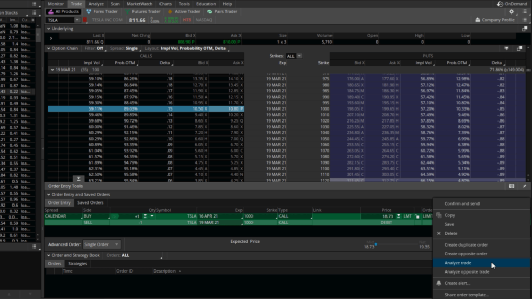Adjust order quantity +1 stepper
The image size is (532, 299).
145,216
